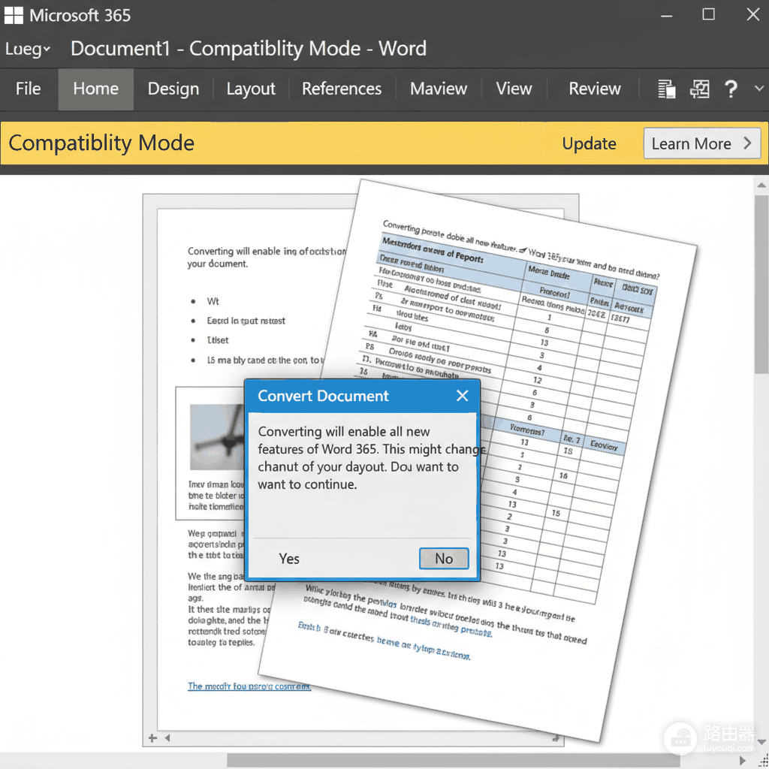769x769 pixels.
Task: Click Update in the Compatibility Mode bar
Action: [x=589, y=143]
